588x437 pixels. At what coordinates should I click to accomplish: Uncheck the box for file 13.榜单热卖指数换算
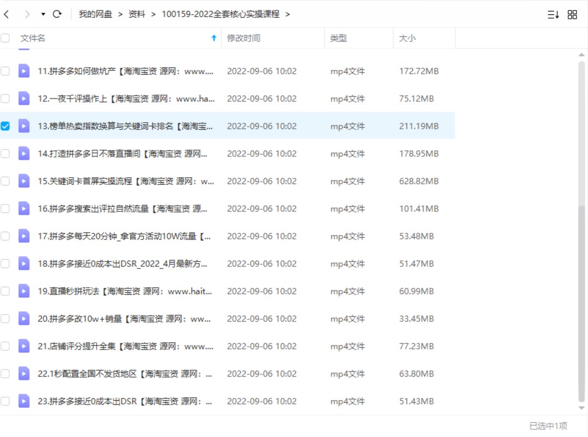[6, 126]
